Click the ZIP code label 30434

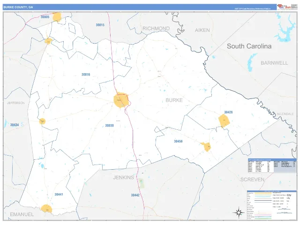pyautogui.click(x=15, y=125)
